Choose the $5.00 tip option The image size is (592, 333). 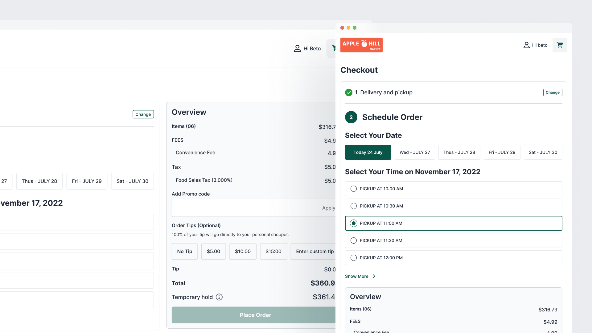(x=213, y=252)
